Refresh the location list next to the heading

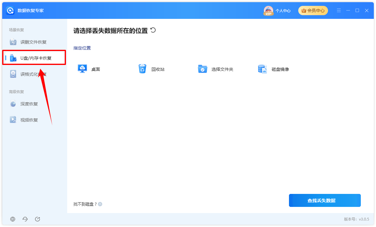pyautogui.click(x=153, y=30)
